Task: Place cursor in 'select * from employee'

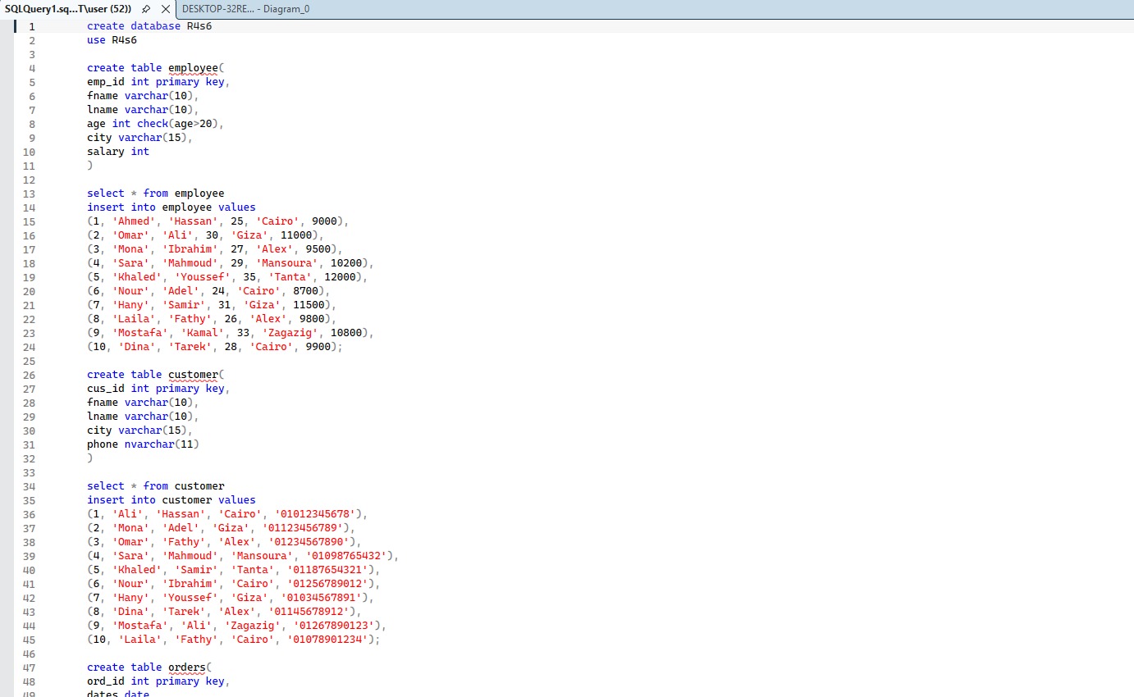Action: (x=155, y=194)
